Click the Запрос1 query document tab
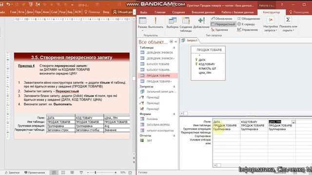Image resolution: width=312 pixels, height=175 pixels. pyautogui.click(x=190, y=40)
